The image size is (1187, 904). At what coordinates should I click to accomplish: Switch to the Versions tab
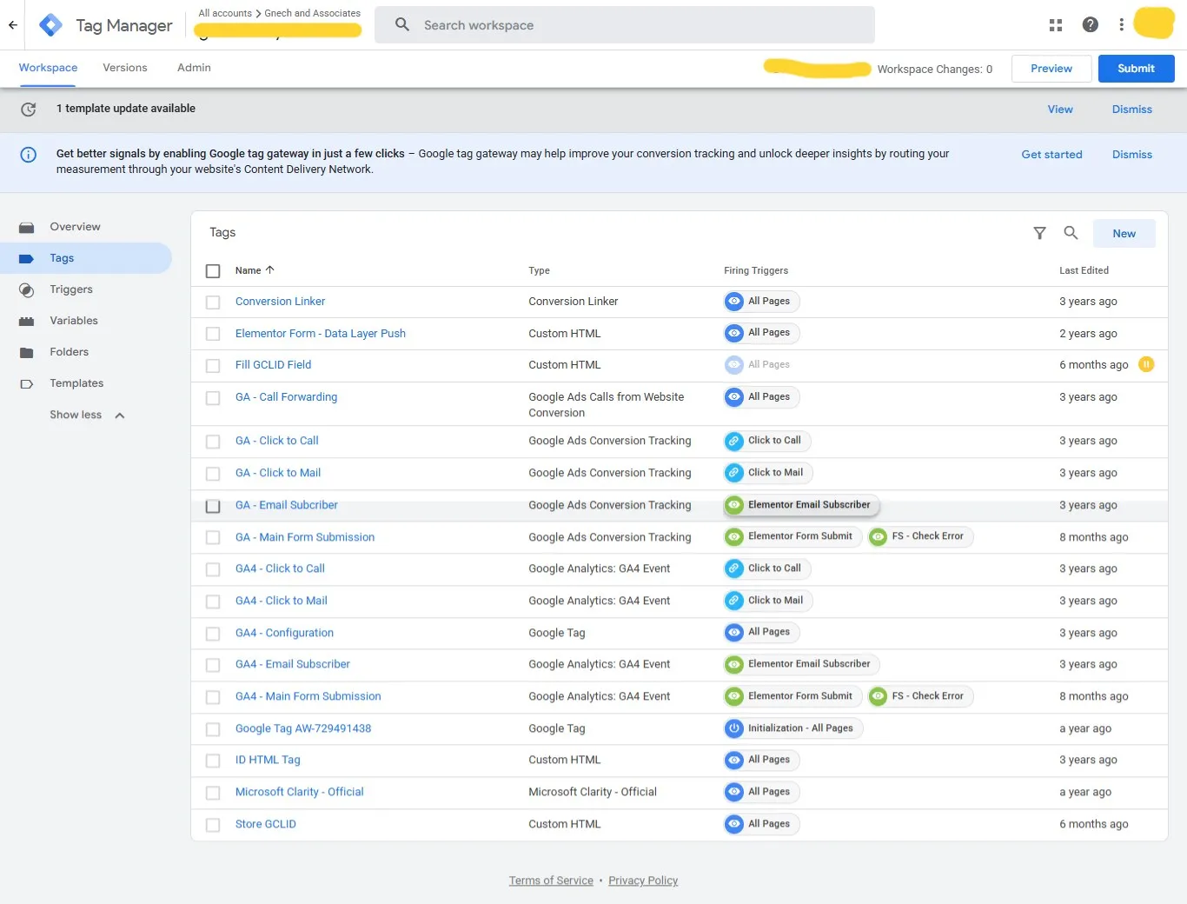tap(125, 68)
